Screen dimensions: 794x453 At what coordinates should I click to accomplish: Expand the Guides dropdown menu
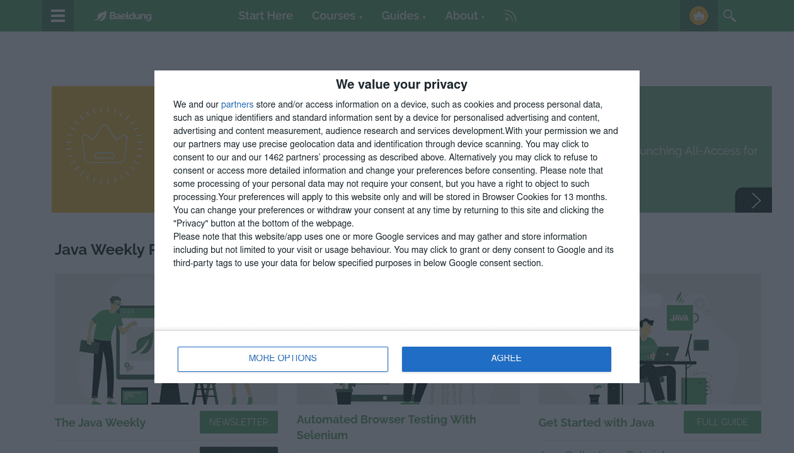click(x=403, y=16)
